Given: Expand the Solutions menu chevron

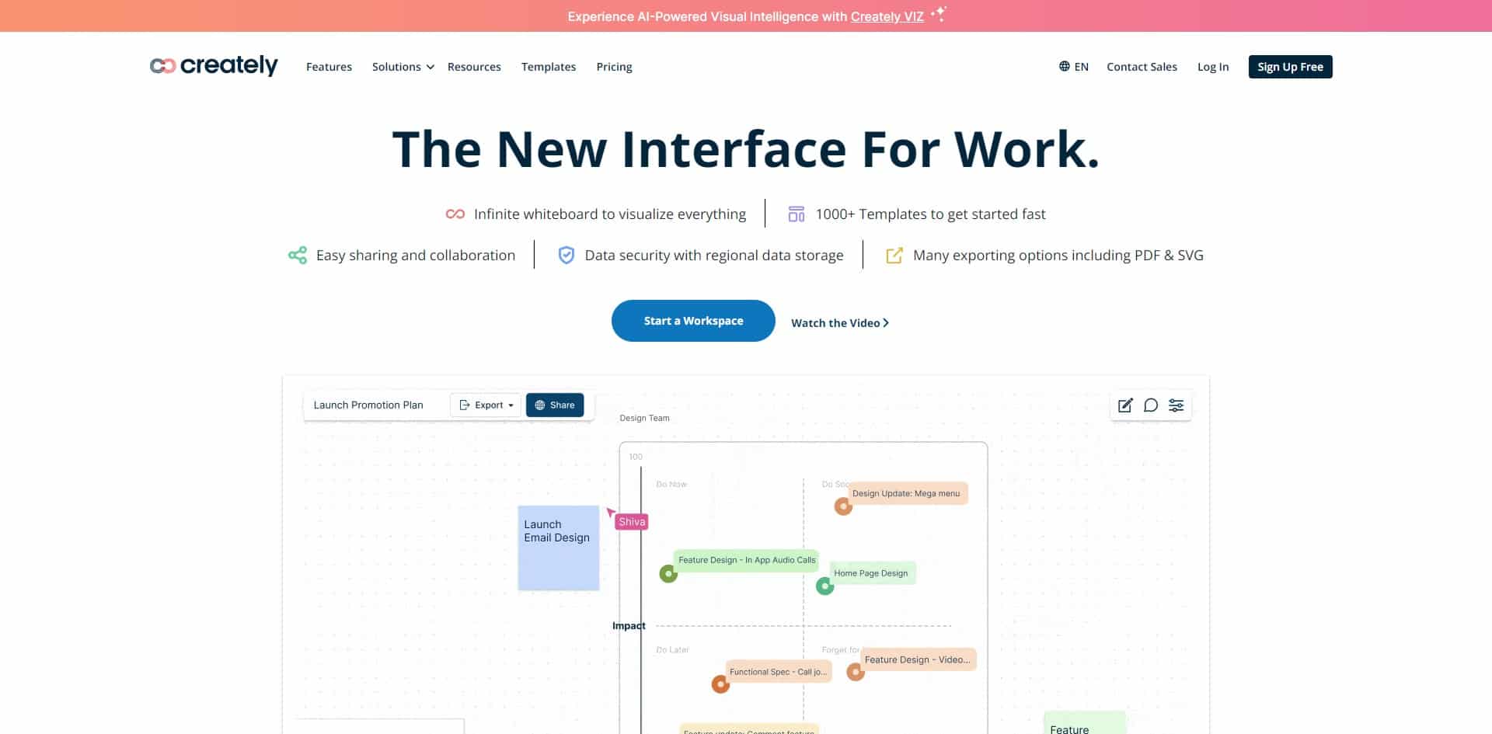Looking at the screenshot, I should [x=429, y=67].
